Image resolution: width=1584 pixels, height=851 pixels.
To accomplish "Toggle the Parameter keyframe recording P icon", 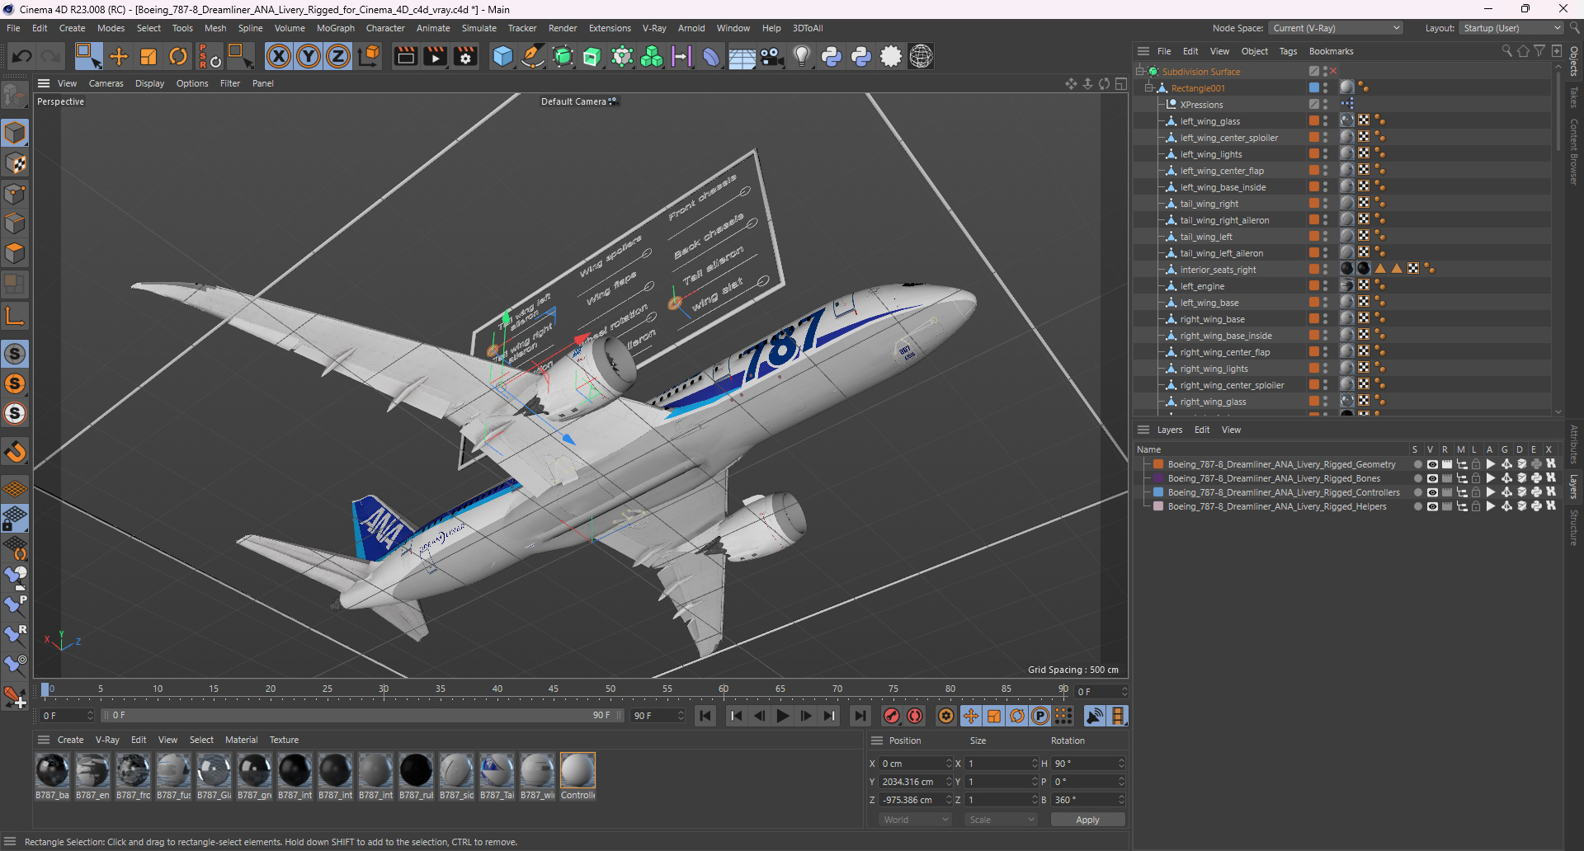I will [1040, 716].
